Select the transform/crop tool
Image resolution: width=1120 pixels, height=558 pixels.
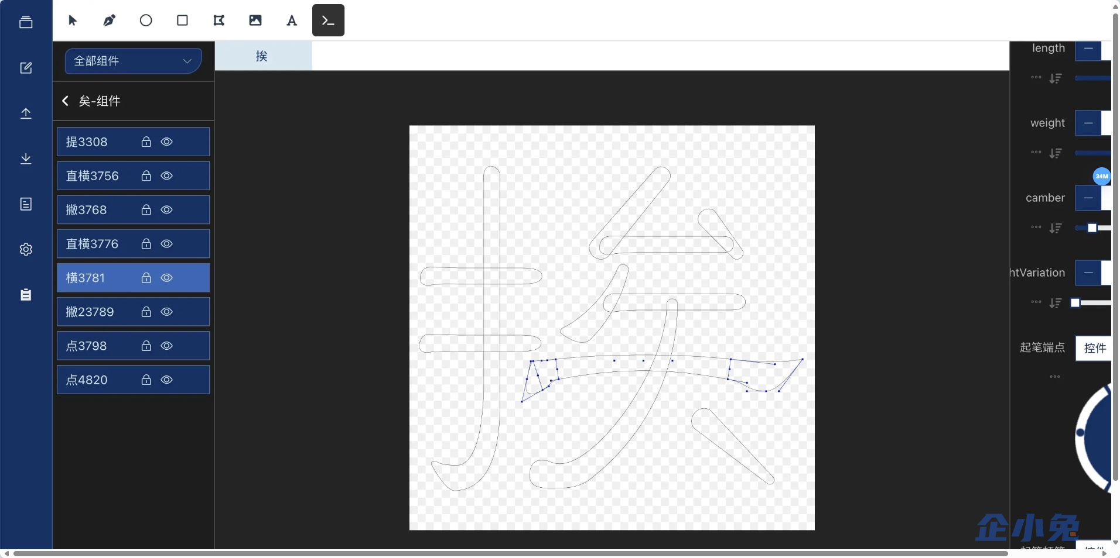[218, 20]
